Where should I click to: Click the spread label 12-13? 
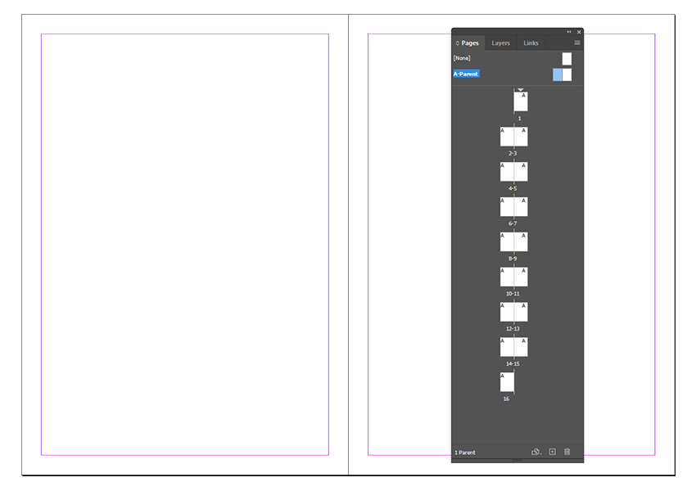point(513,329)
